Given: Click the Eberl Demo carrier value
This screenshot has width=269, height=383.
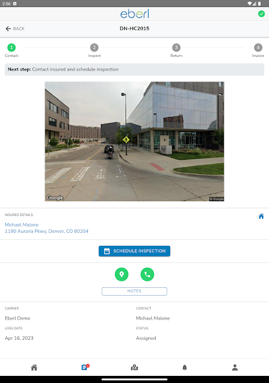Looking at the screenshot, I should pos(17,318).
